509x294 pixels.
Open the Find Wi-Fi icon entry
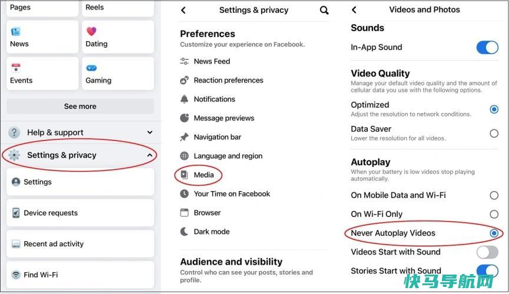pyautogui.click(x=80, y=275)
